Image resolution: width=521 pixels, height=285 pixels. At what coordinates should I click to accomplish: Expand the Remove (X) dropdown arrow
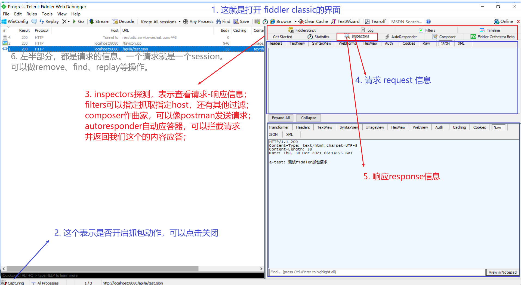pos(69,22)
